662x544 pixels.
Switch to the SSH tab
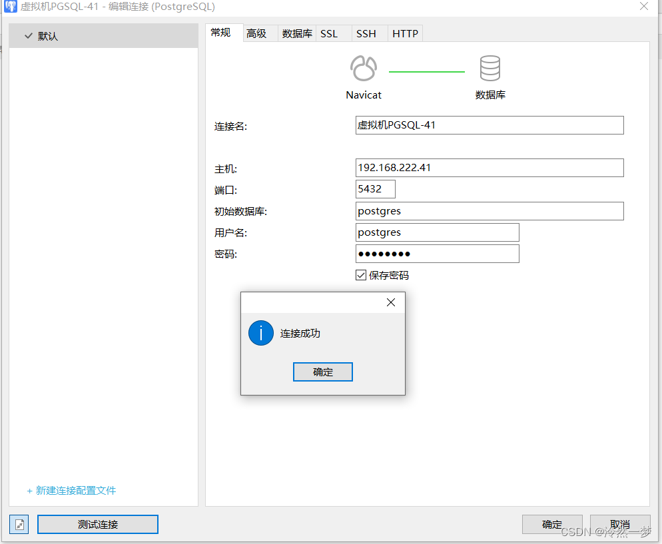[x=370, y=33]
